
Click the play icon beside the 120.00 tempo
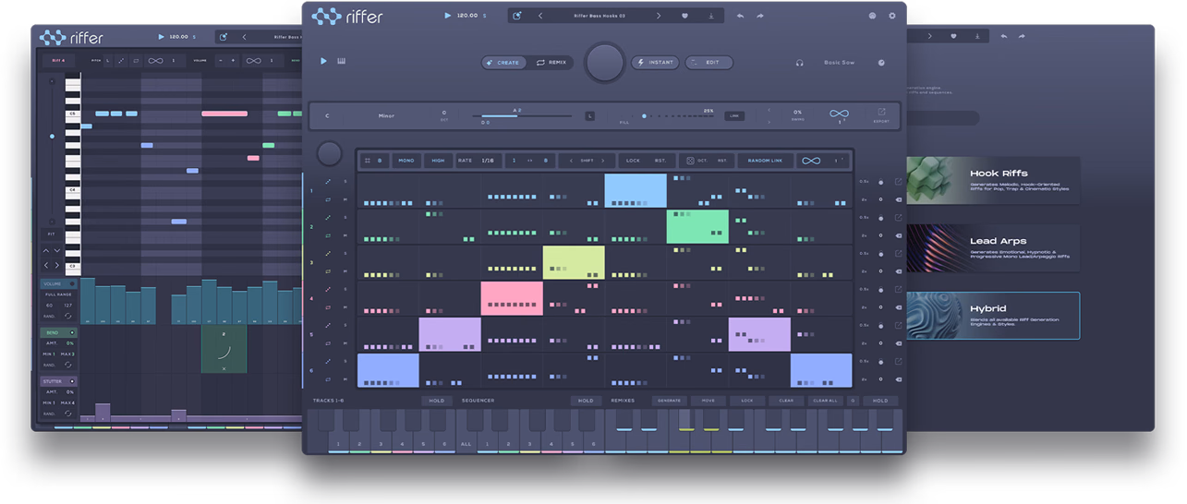(x=448, y=16)
